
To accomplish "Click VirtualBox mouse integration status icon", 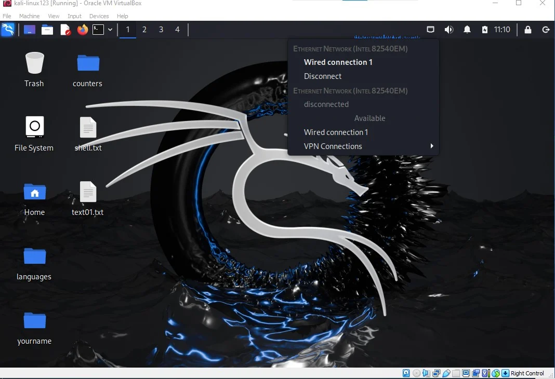I will click(496, 373).
